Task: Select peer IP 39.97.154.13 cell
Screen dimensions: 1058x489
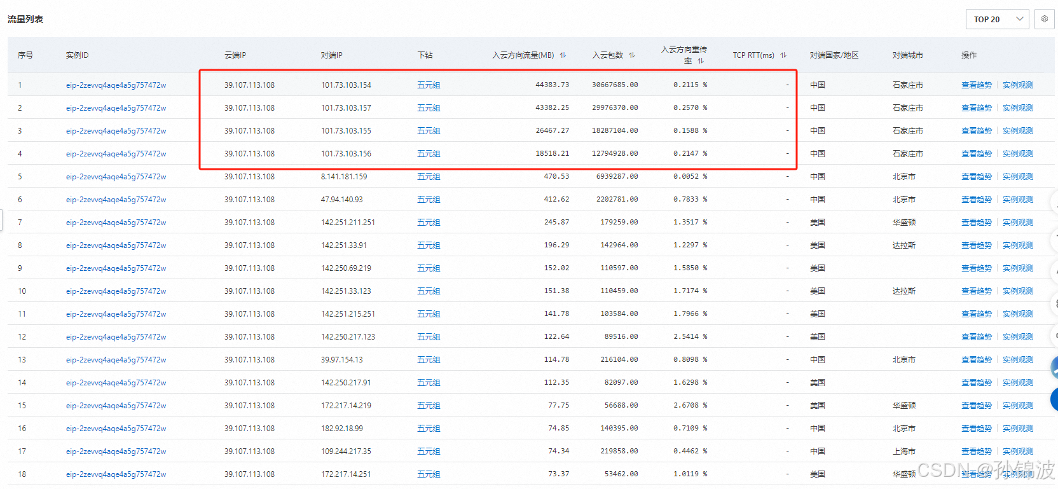Action: click(x=342, y=360)
